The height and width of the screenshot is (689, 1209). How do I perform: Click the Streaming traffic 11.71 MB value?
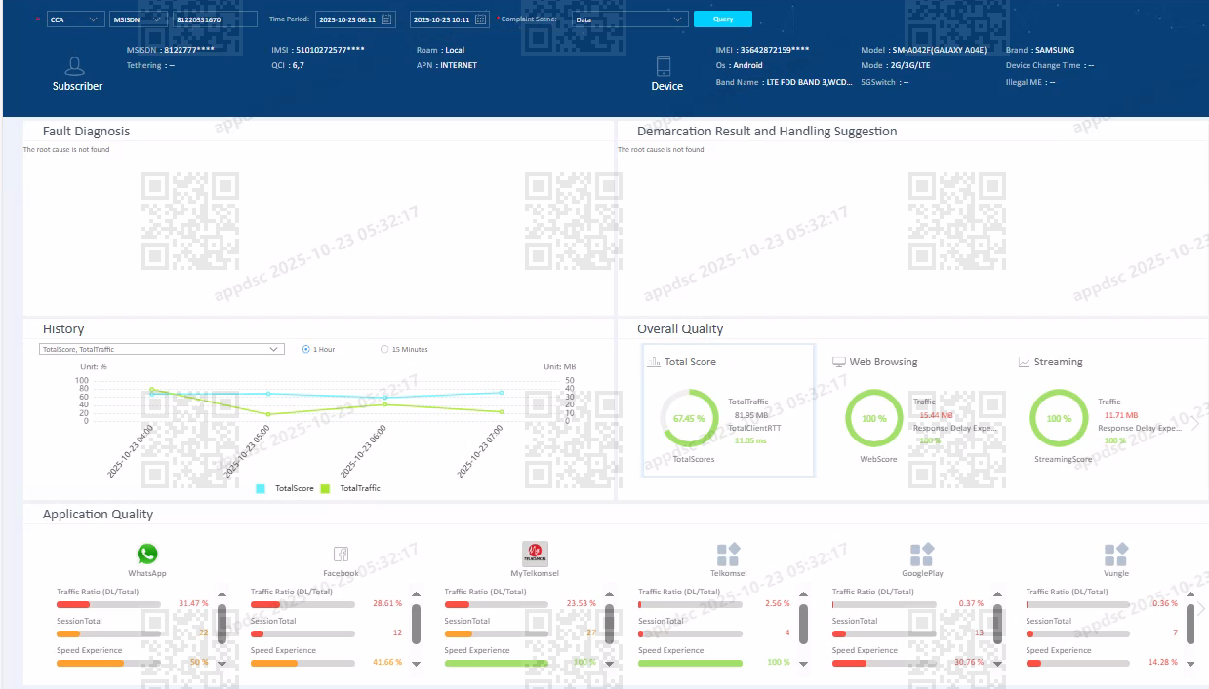pyautogui.click(x=1121, y=415)
